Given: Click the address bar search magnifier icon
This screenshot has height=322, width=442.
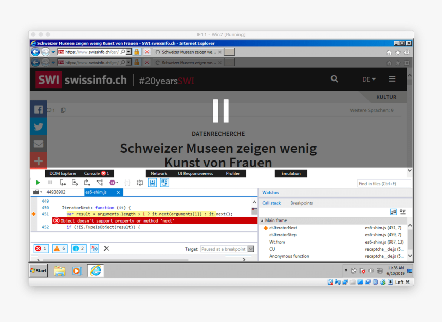Looking at the screenshot, I should point(123,52).
